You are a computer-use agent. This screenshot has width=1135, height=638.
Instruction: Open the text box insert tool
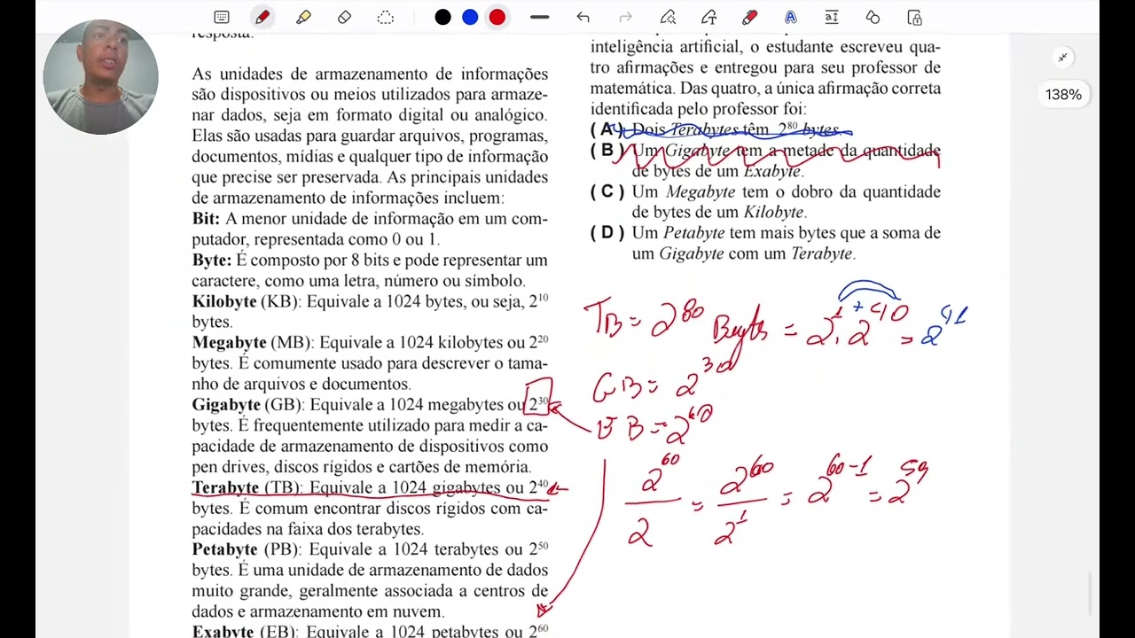tap(832, 17)
